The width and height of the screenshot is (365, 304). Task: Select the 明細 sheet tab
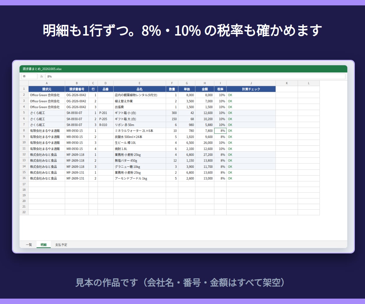(44, 245)
